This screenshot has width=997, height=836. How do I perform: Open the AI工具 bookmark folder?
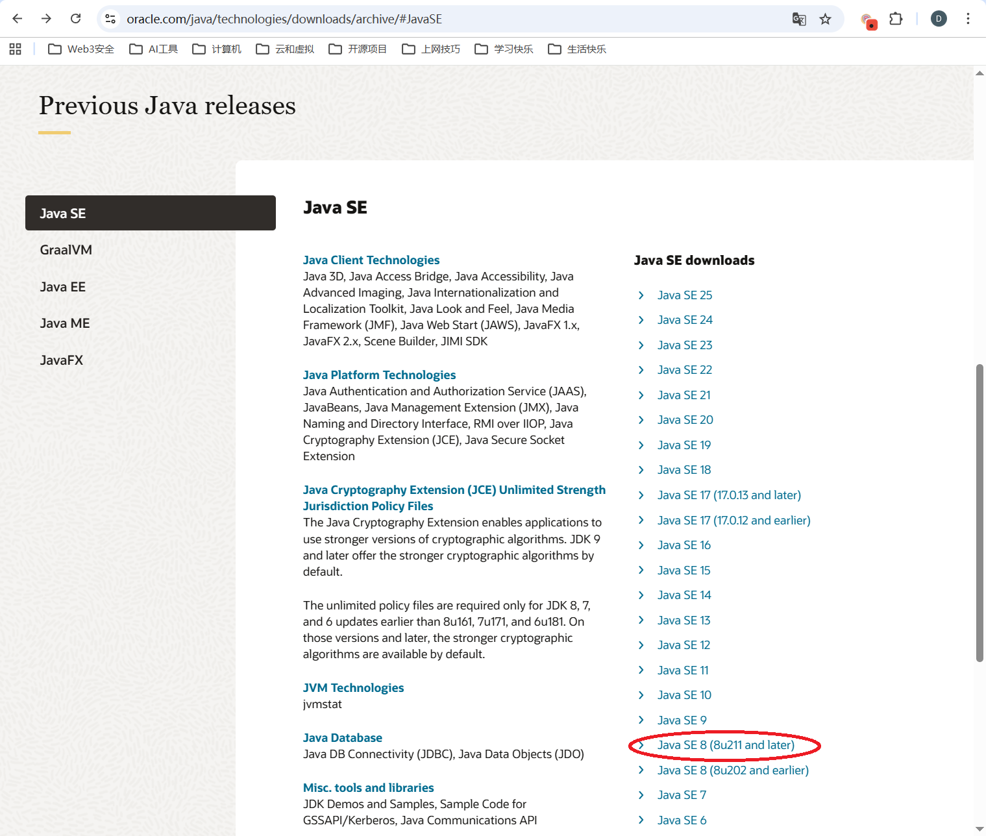coord(154,49)
